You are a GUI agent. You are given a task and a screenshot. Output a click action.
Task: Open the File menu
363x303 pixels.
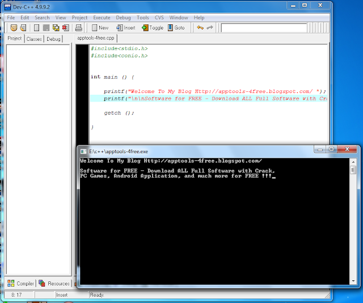[11, 18]
